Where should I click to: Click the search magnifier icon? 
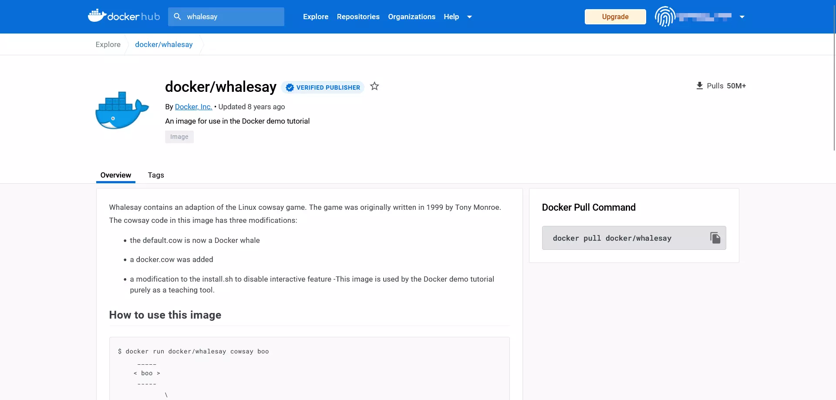point(178,16)
